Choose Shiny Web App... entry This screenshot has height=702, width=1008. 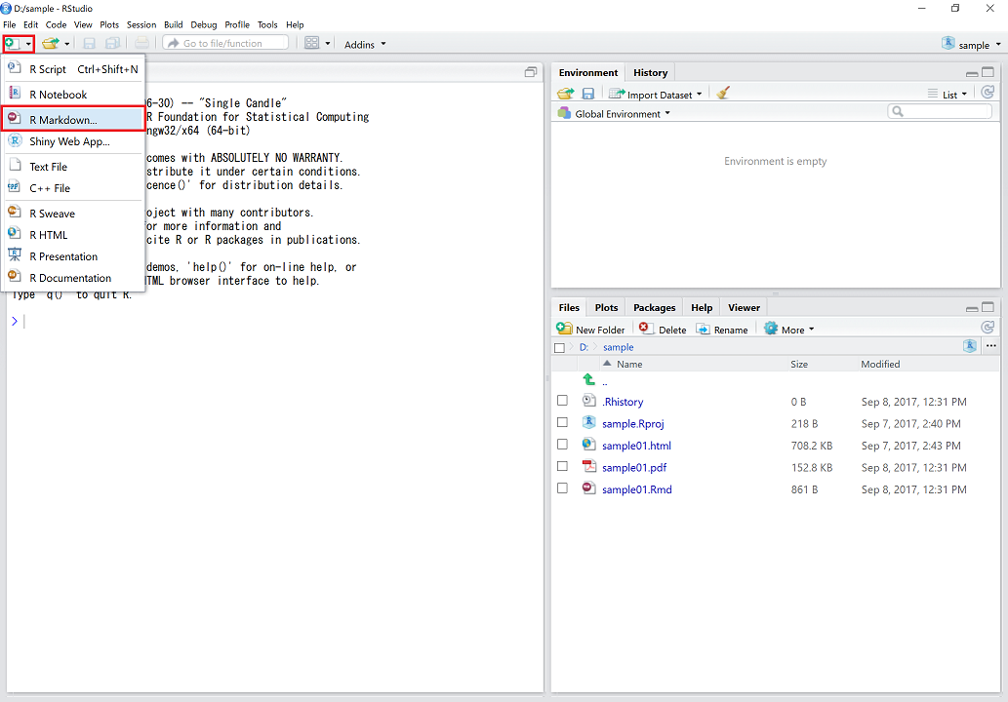(x=73, y=141)
